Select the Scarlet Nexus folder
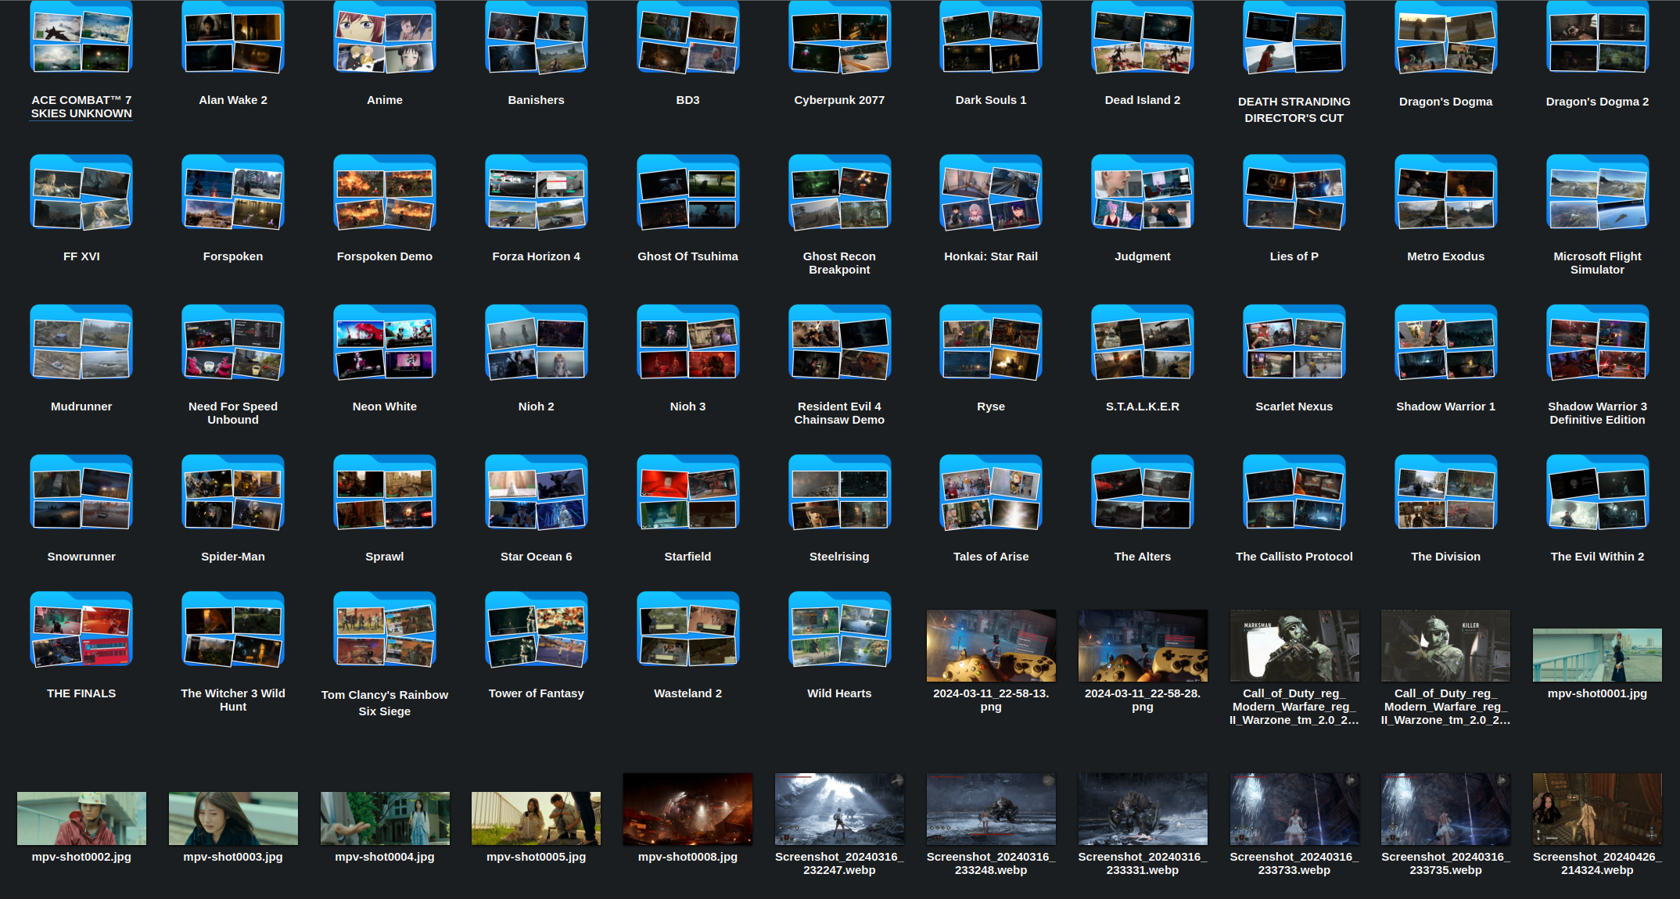This screenshot has width=1680, height=899. click(x=1294, y=342)
